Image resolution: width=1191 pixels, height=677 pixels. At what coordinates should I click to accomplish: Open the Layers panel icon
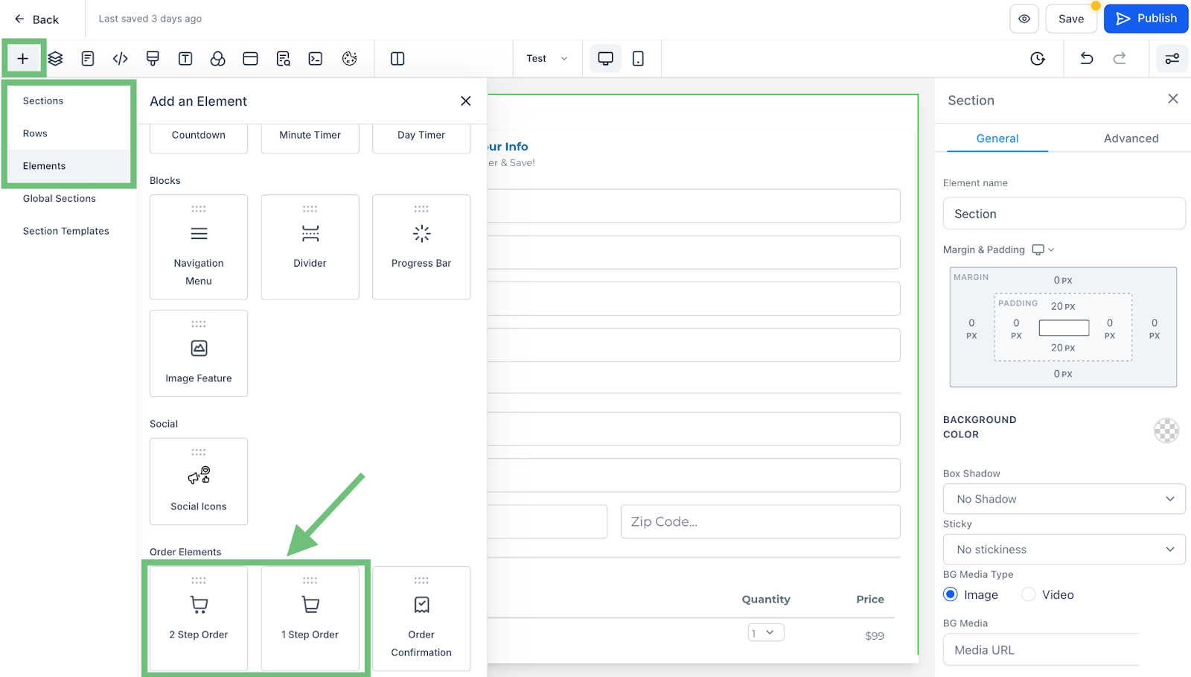(x=55, y=58)
